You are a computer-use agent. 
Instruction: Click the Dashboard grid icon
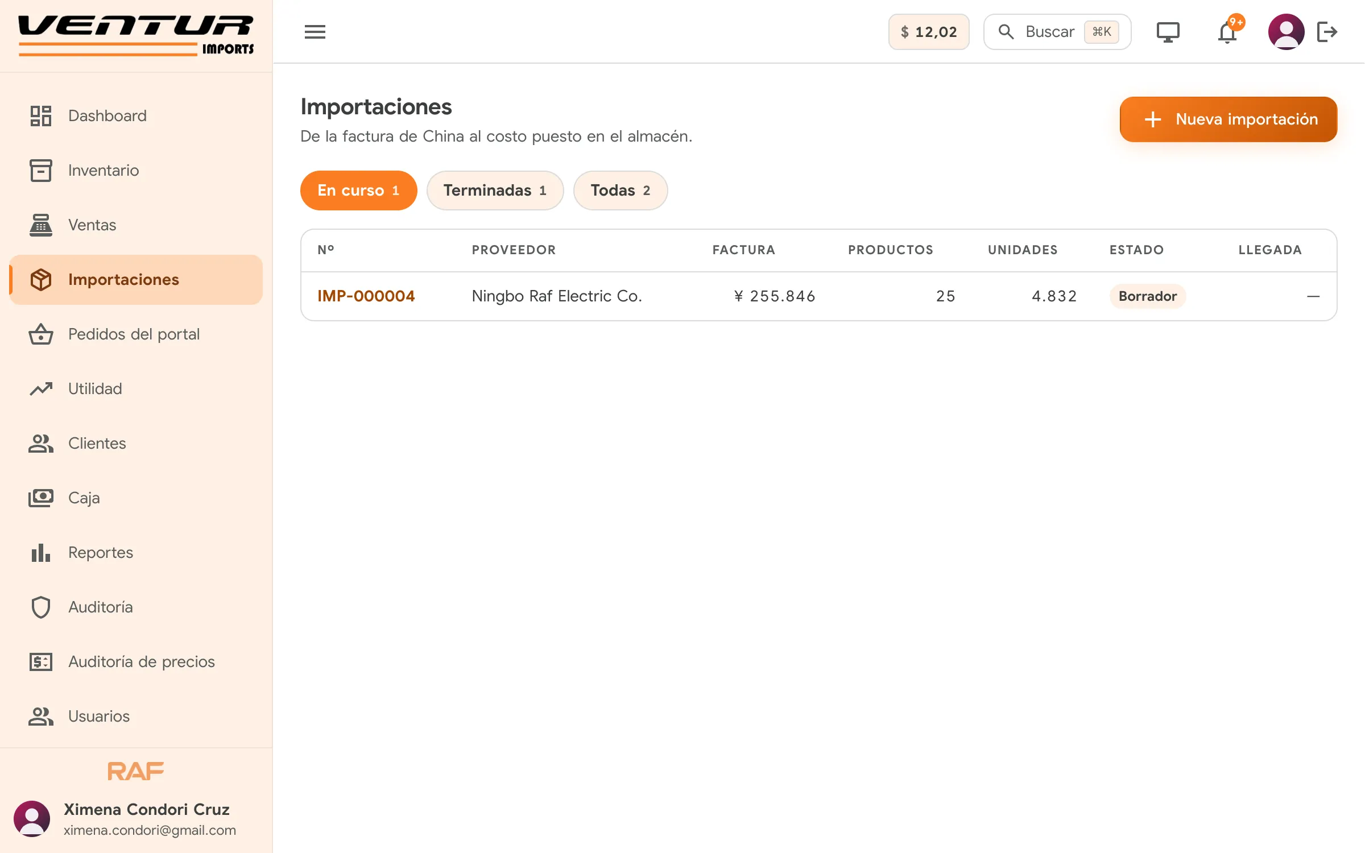[x=41, y=116]
